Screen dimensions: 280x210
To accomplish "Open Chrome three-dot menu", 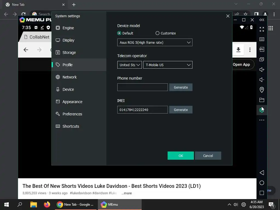I will click(274, 14).
